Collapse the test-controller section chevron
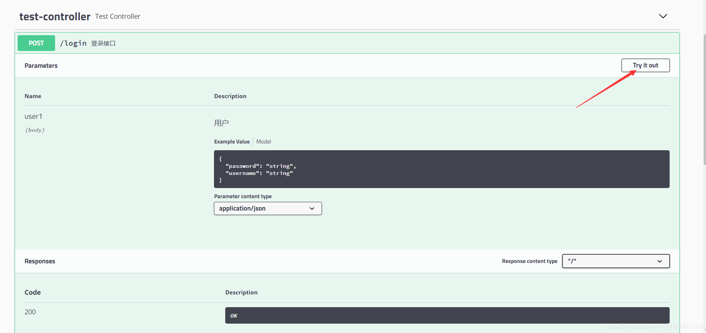Image resolution: width=706 pixels, height=333 pixels. coord(663,16)
